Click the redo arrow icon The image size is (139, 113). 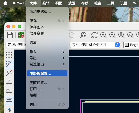(72, 35)
